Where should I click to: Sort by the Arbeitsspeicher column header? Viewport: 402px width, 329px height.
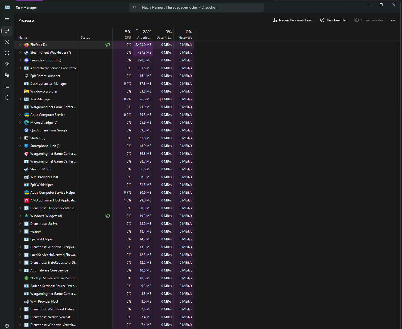tap(143, 34)
